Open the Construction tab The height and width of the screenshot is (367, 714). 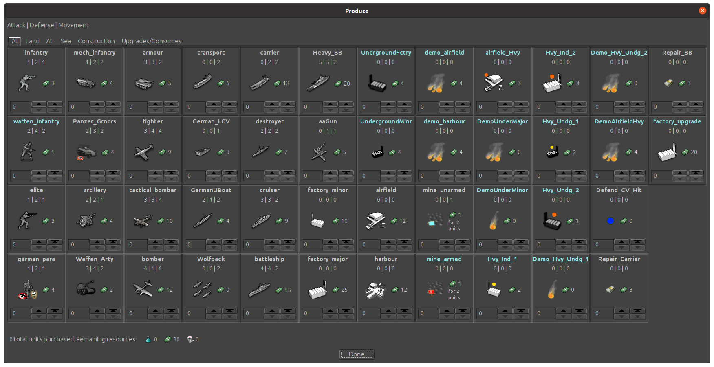[96, 41]
